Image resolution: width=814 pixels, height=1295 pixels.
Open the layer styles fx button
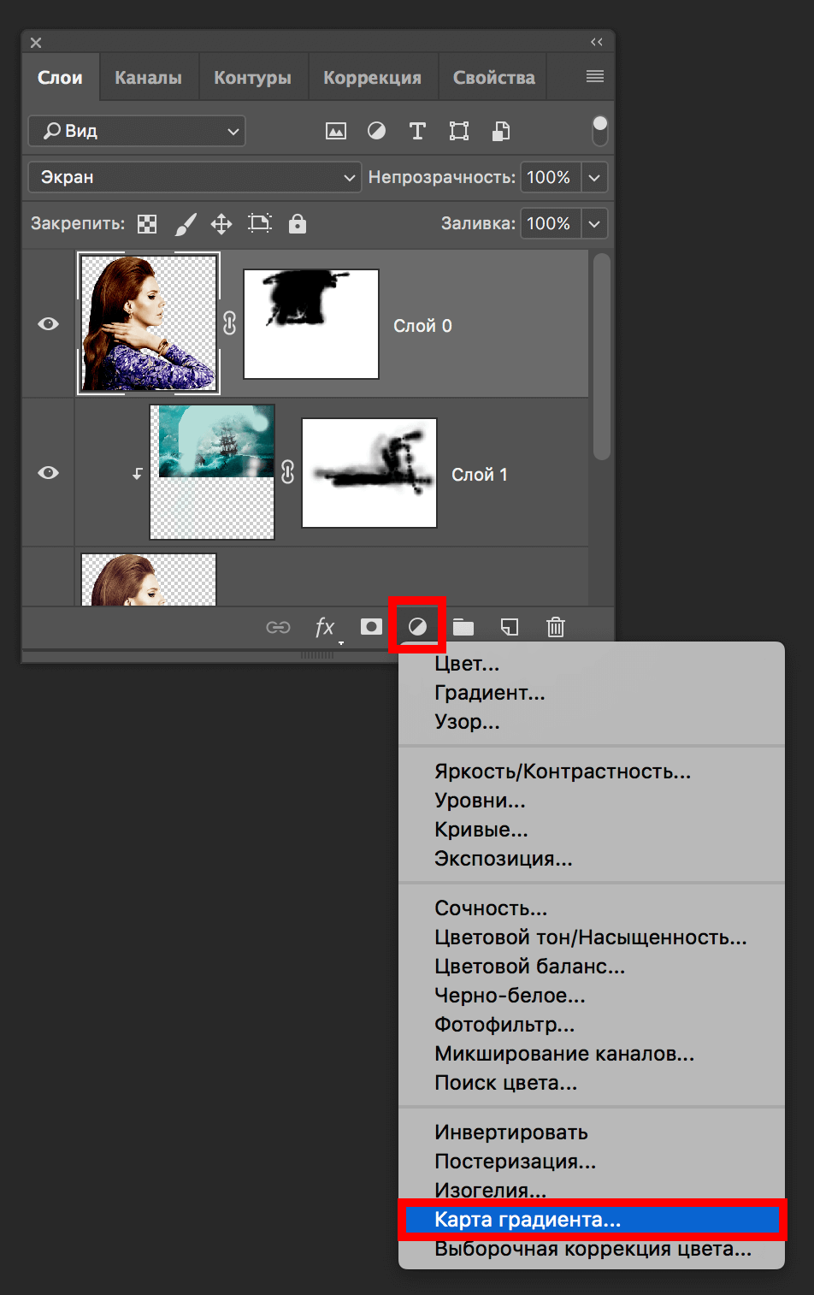click(x=325, y=628)
